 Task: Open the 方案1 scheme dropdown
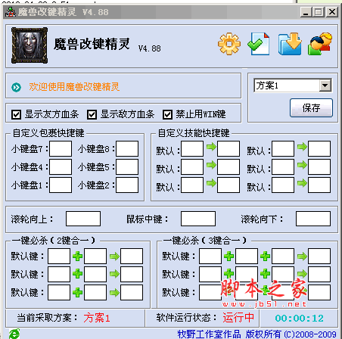tap(325, 86)
